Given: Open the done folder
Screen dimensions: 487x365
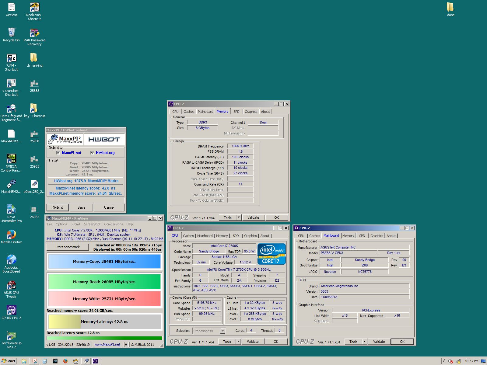Looking at the screenshot, I should [x=450, y=9].
